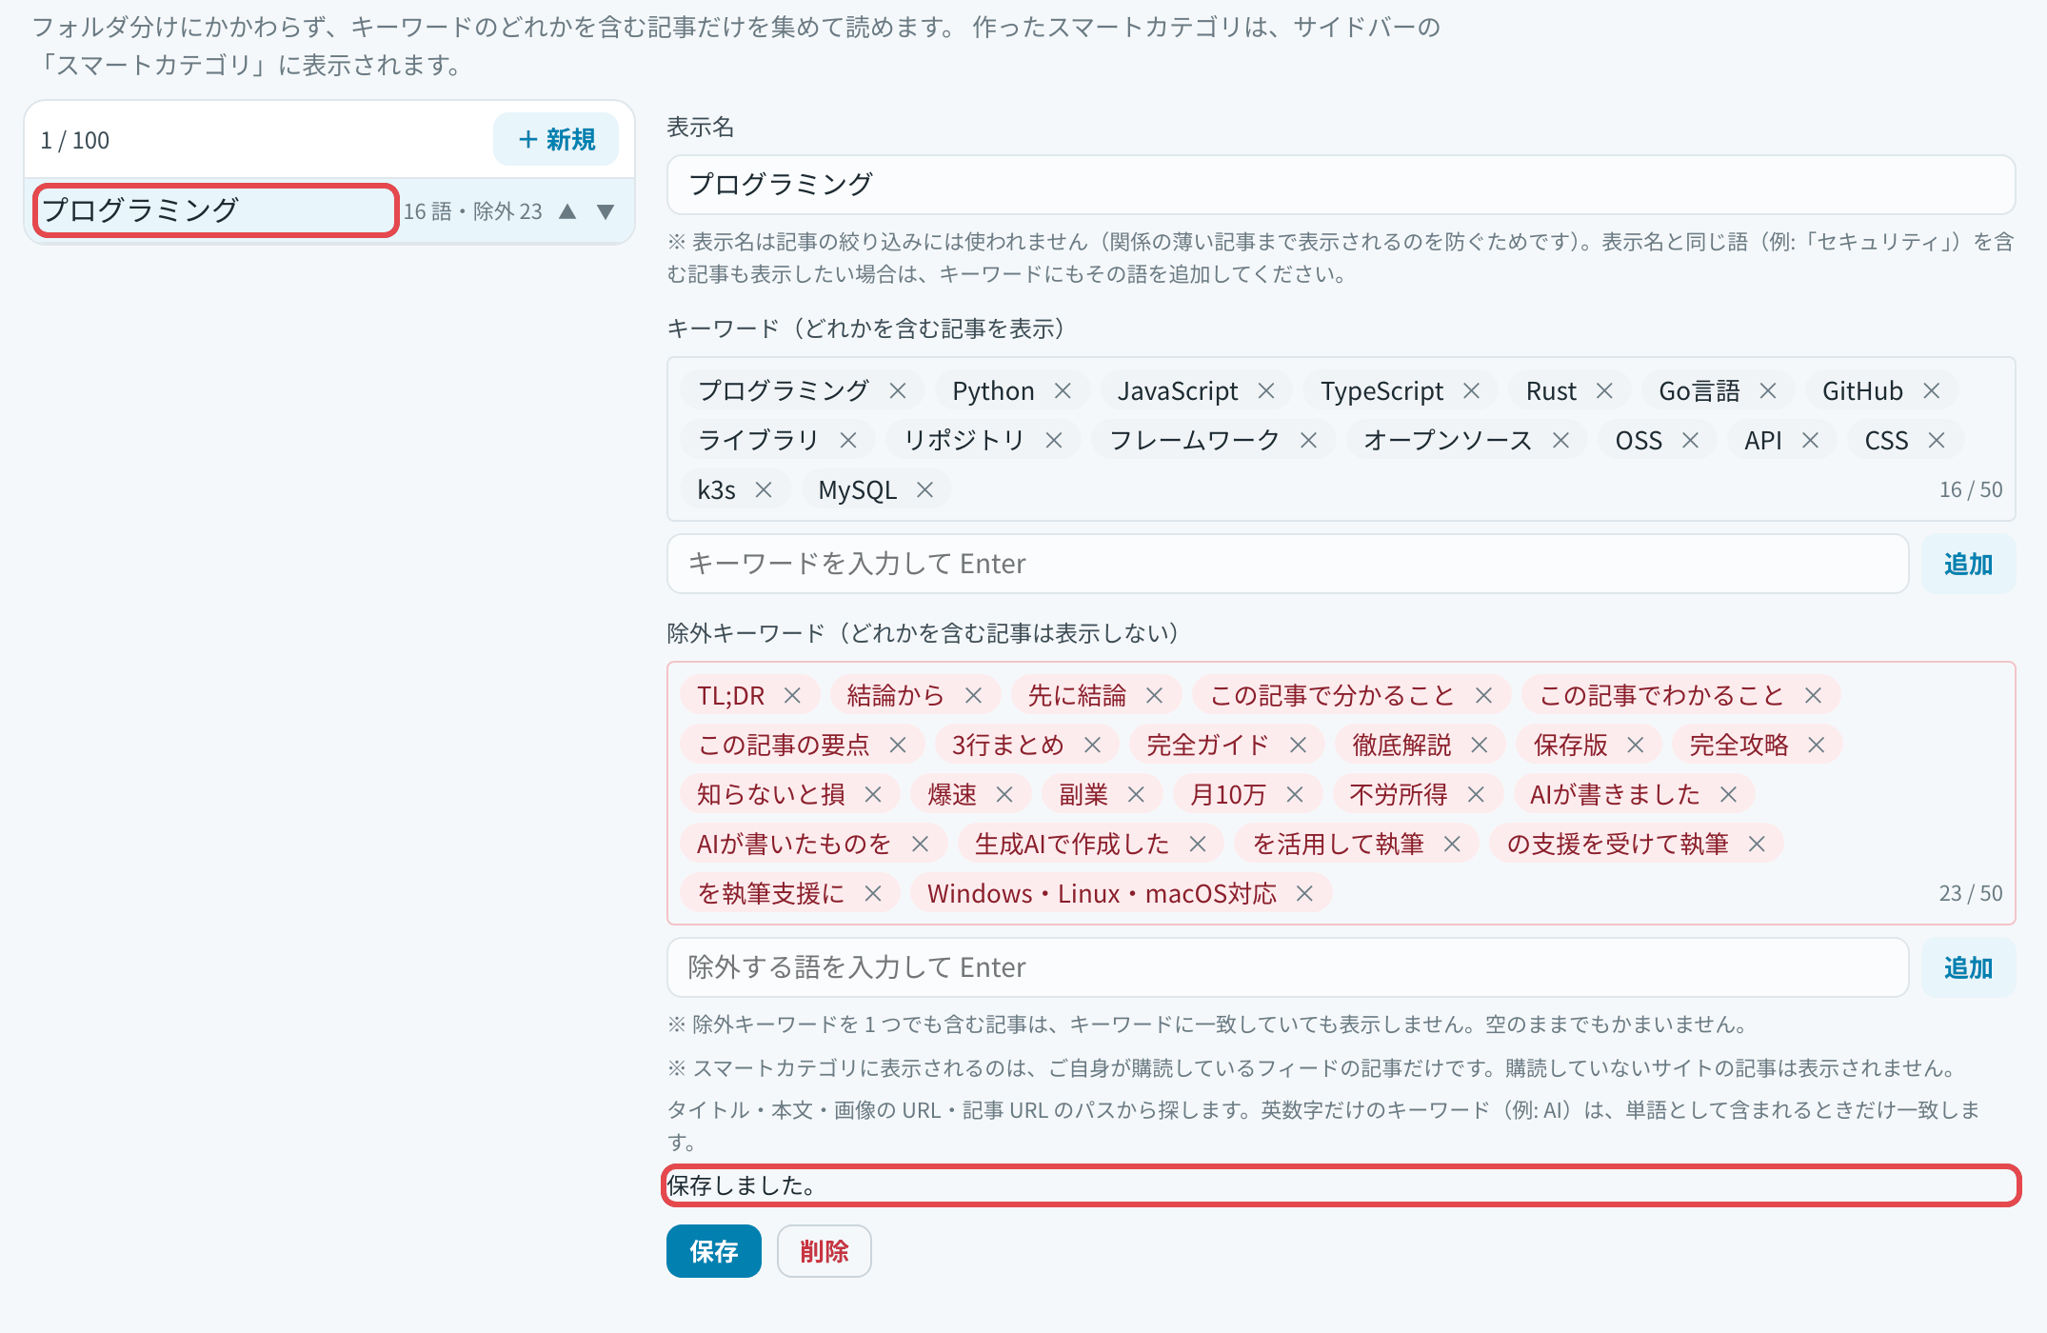This screenshot has width=2047, height=1333.
Task: Remove the 生成AIで作成した exclusion chip
Action: (1198, 845)
